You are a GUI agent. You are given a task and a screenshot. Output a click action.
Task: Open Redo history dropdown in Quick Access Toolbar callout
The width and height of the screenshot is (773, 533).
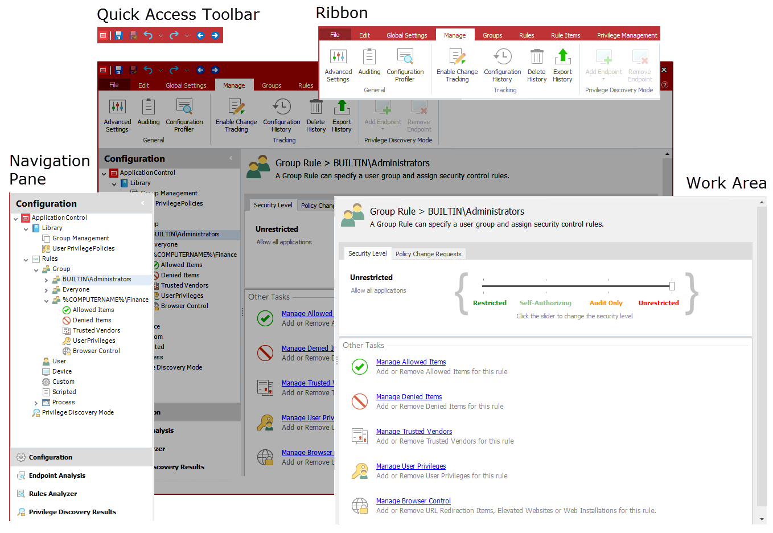(187, 36)
